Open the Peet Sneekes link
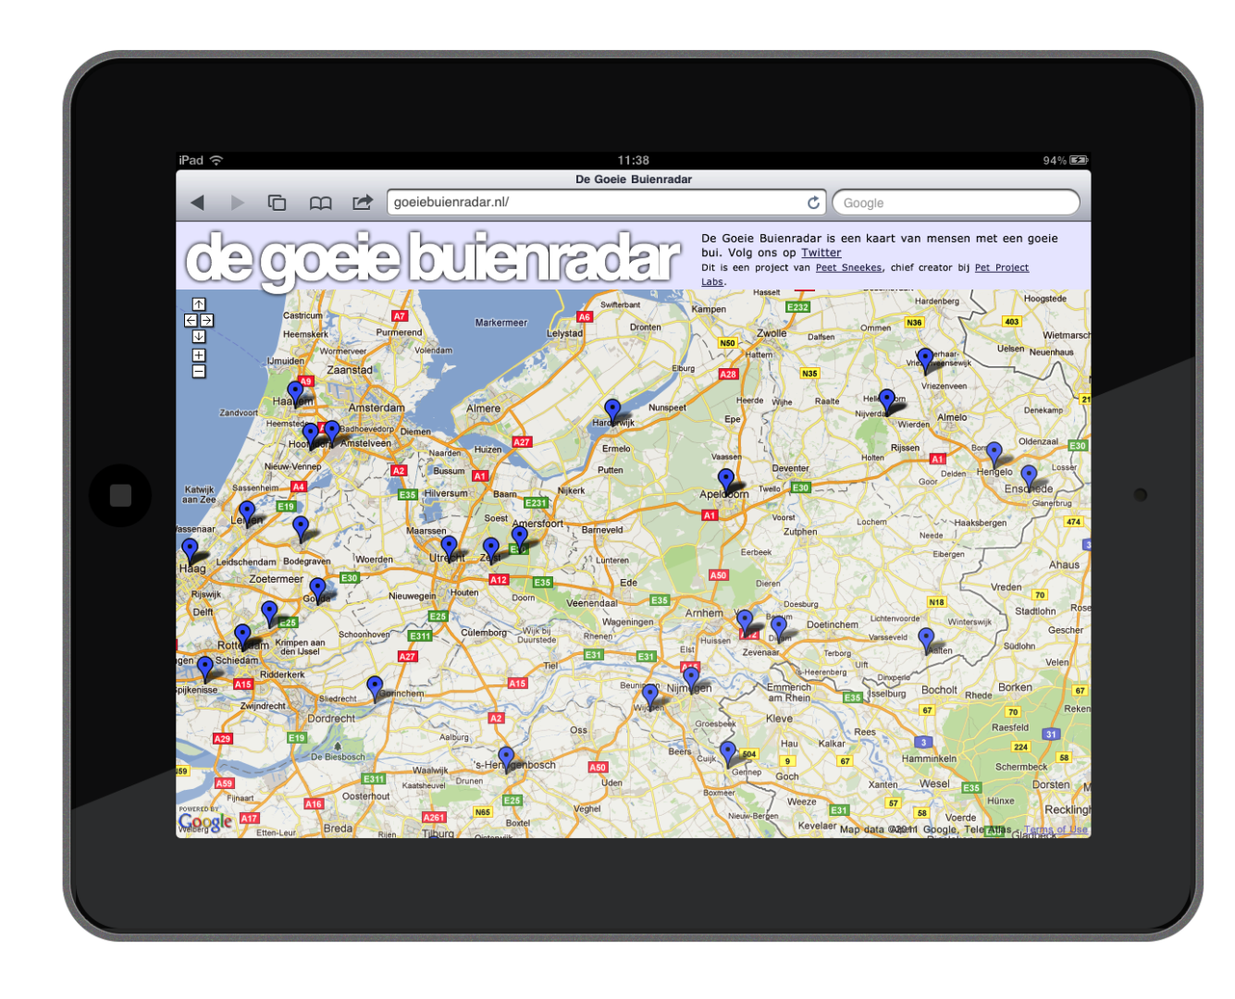The width and height of the screenshot is (1235, 999). pyautogui.click(x=848, y=267)
